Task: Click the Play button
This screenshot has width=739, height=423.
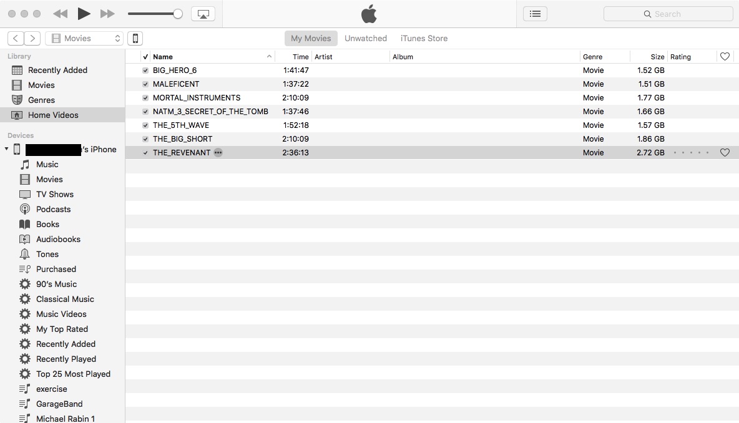Action: (x=84, y=14)
